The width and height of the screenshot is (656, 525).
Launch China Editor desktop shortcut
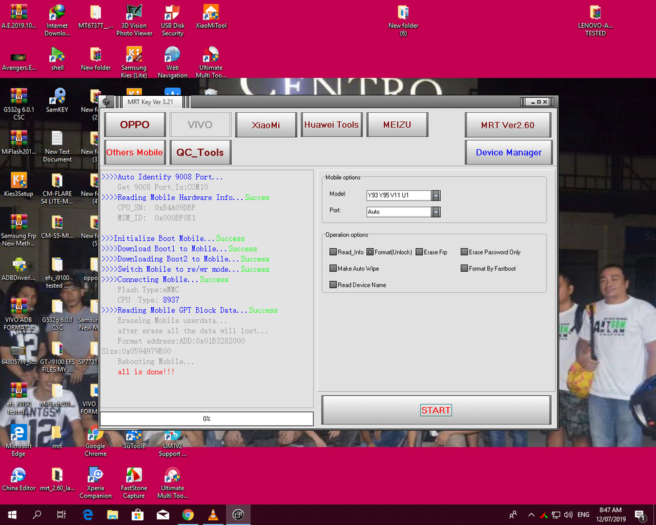pos(18,479)
